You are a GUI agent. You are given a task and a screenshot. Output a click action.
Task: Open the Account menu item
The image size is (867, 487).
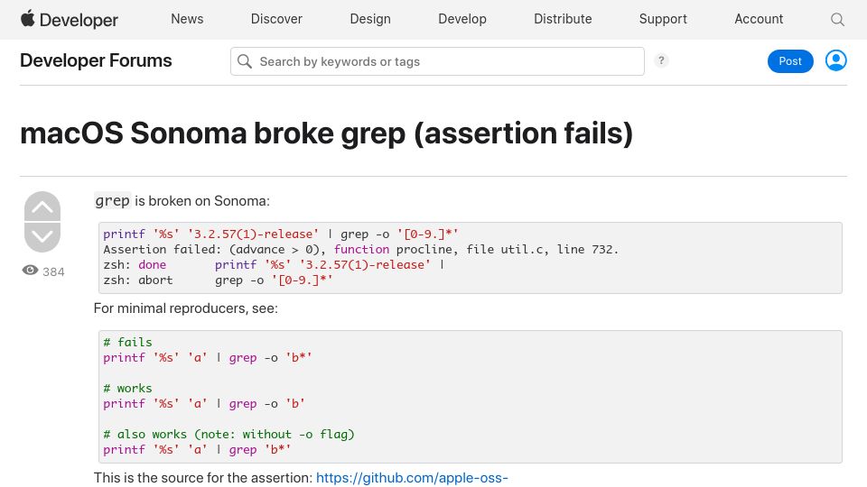click(x=759, y=19)
